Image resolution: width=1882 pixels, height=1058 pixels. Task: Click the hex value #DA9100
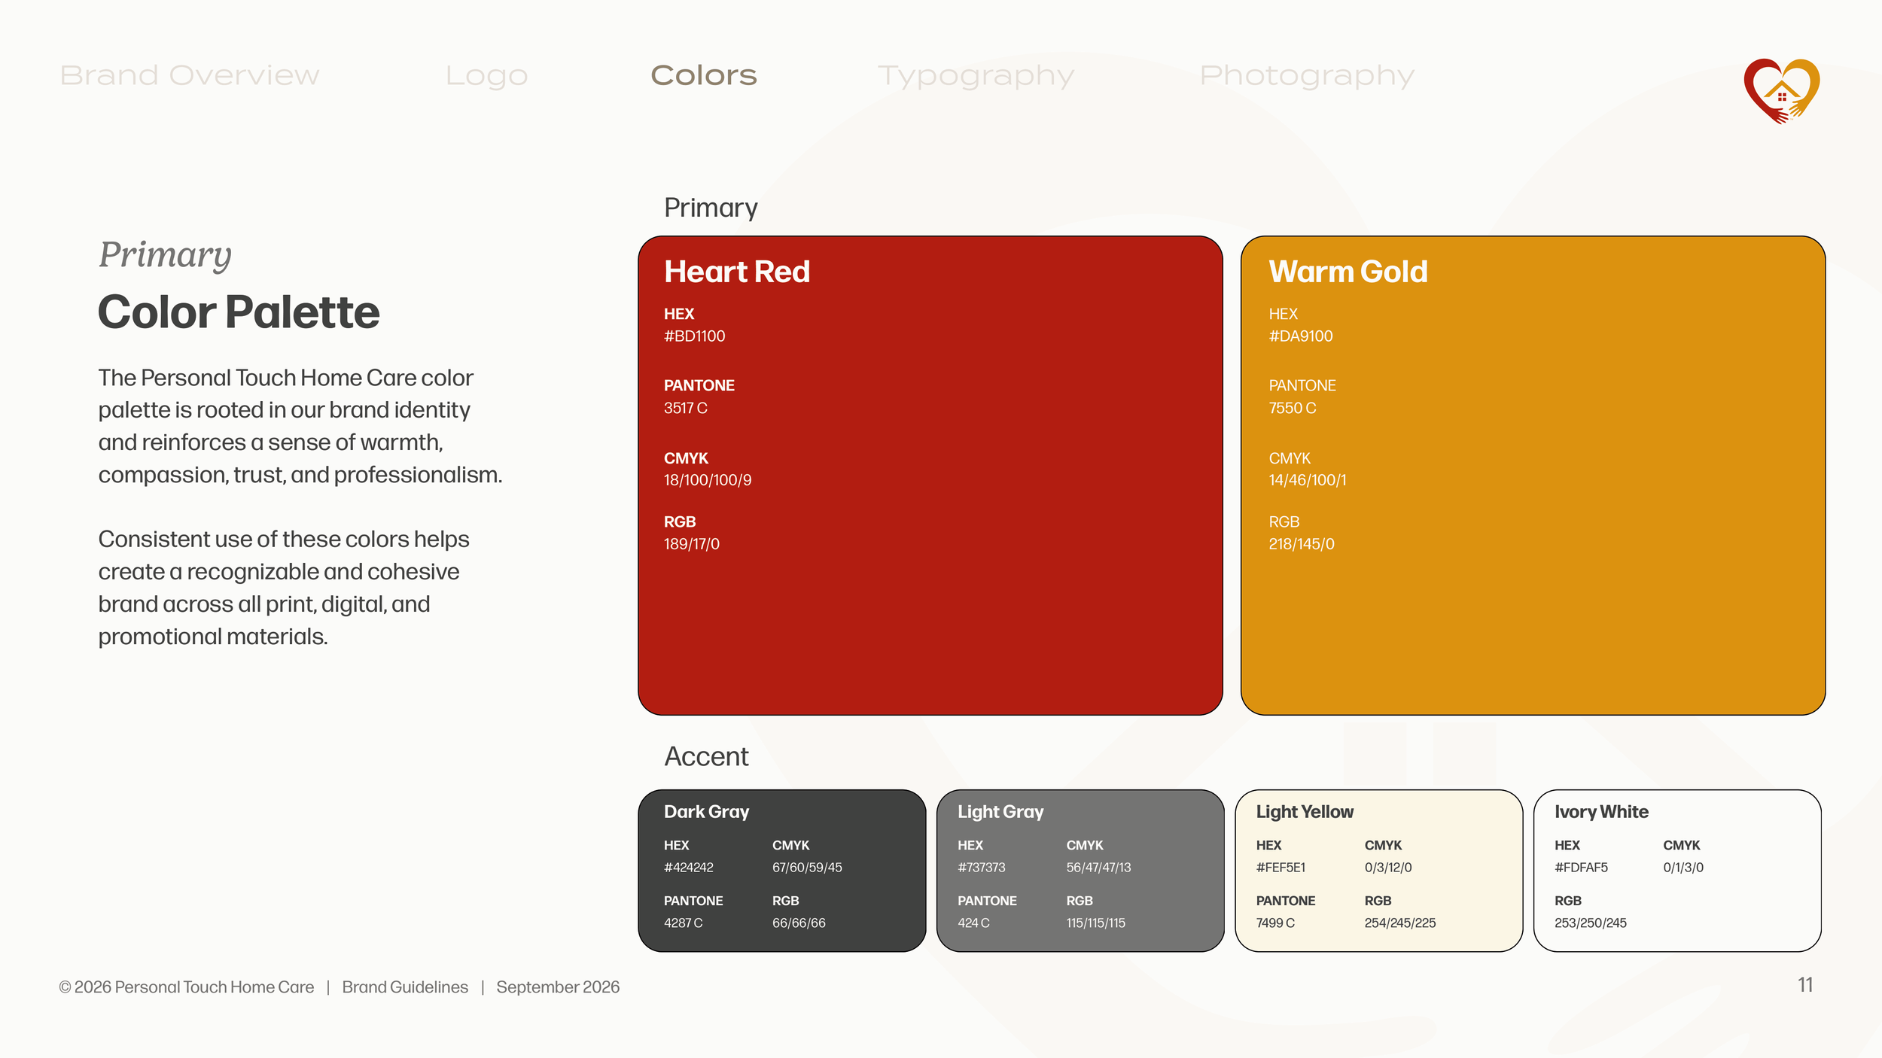(x=1300, y=336)
